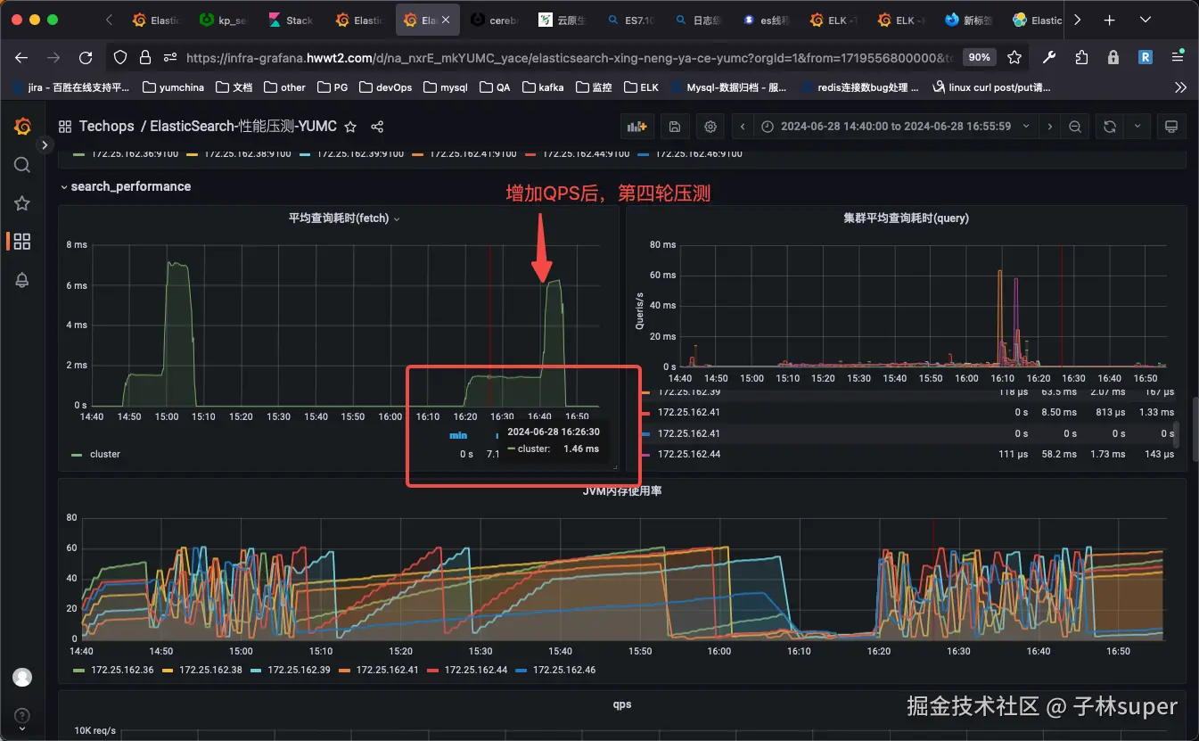Bookmark this page with star icon
1199x741 pixels.
pyautogui.click(x=1014, y=57)
